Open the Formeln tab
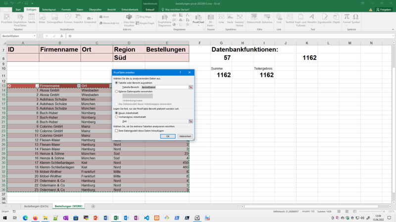Image resolution: width=396 pixels, height=222 pixels. (x=66, y=9)
